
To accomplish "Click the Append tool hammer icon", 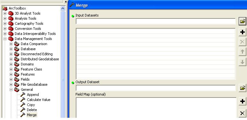I will (x=23, y=95).
